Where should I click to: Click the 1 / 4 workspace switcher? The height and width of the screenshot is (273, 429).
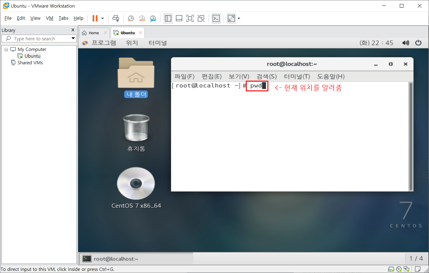tap(416, 258)
